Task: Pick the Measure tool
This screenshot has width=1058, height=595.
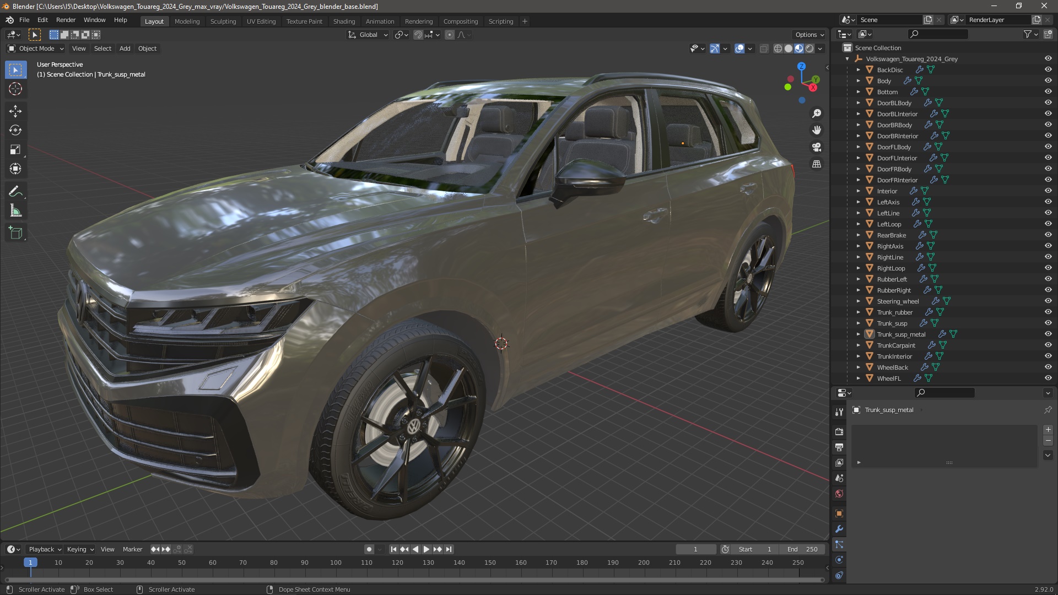Action: (x=15, y=211)
